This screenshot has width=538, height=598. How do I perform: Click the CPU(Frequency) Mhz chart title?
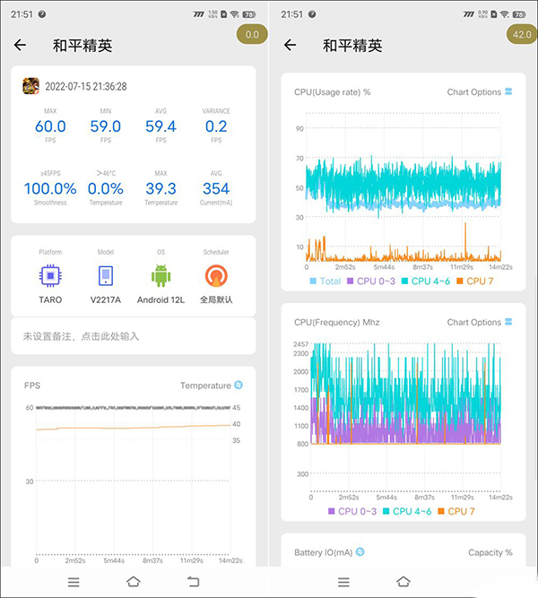coord(336,322)
